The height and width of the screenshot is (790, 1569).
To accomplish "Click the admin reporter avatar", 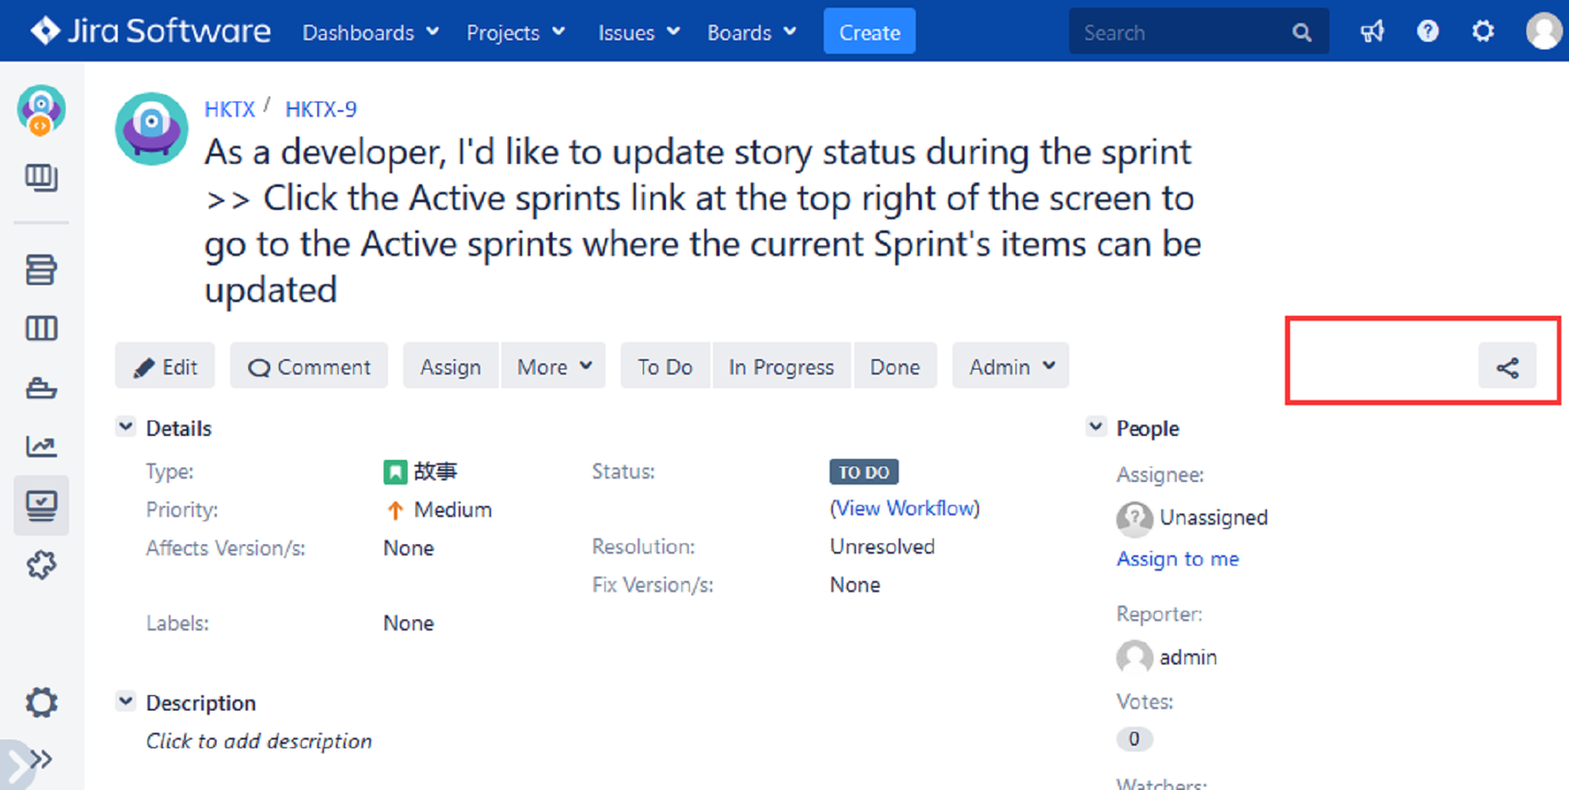I will [1135, 657].
